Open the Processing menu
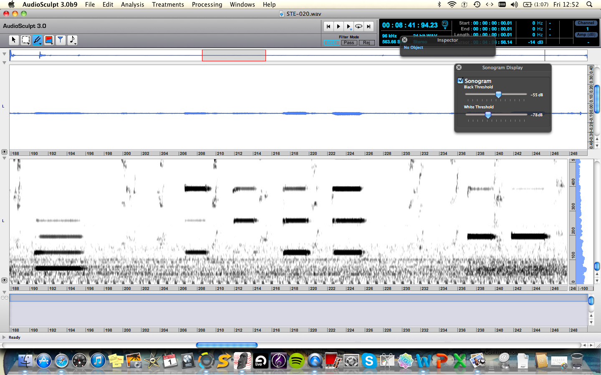The image size is (601, 375). click(207, 4)
